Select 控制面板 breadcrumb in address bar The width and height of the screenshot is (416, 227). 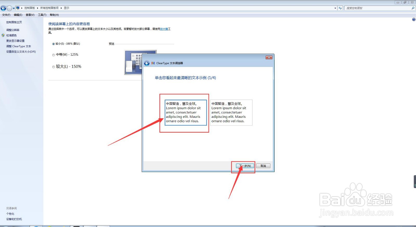pyautogui.click(x=30, y=8)
